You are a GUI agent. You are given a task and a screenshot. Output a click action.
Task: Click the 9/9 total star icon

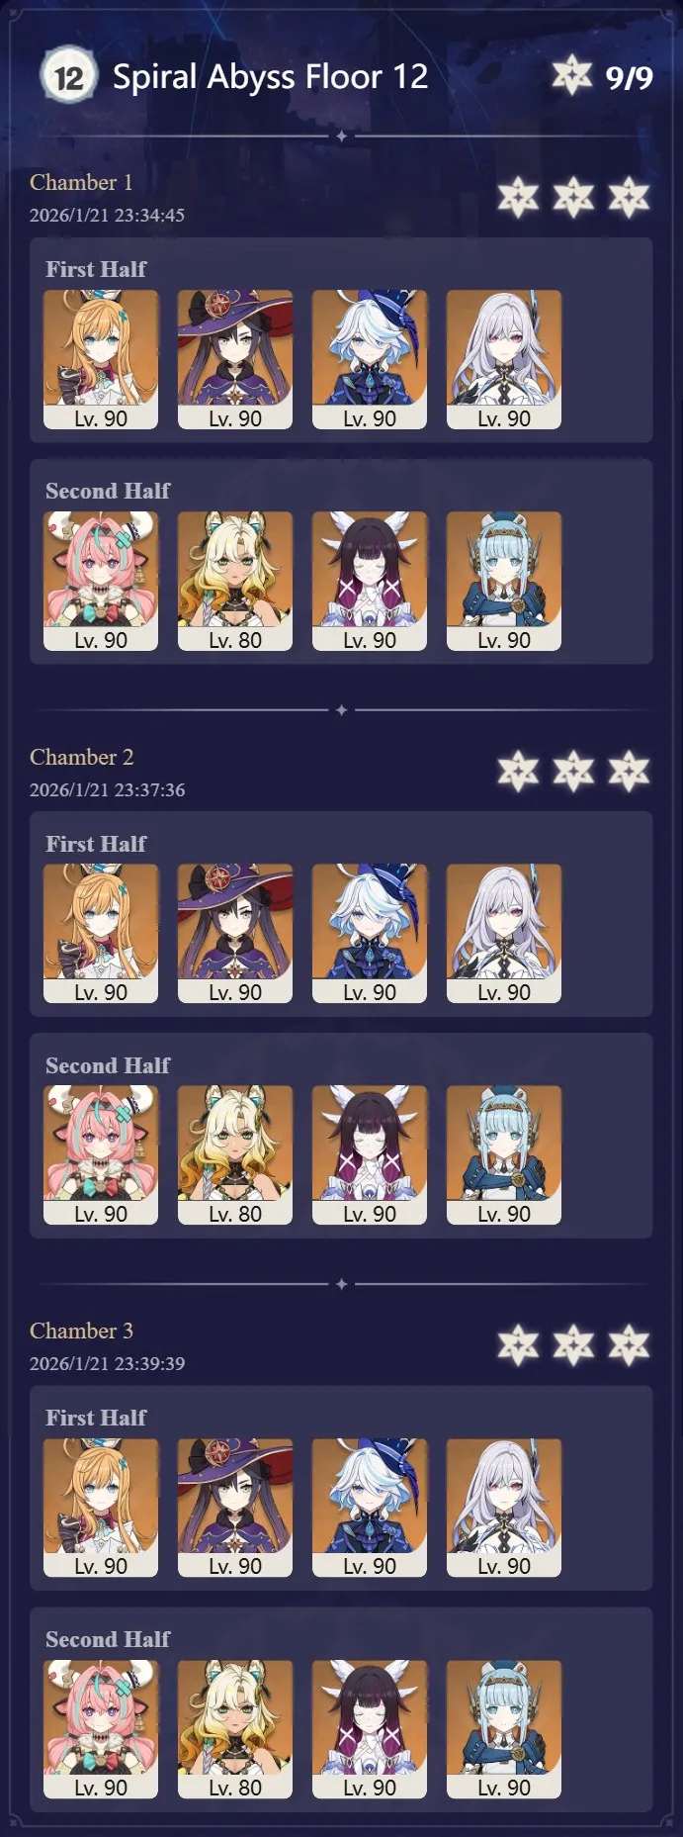[571, 75]
